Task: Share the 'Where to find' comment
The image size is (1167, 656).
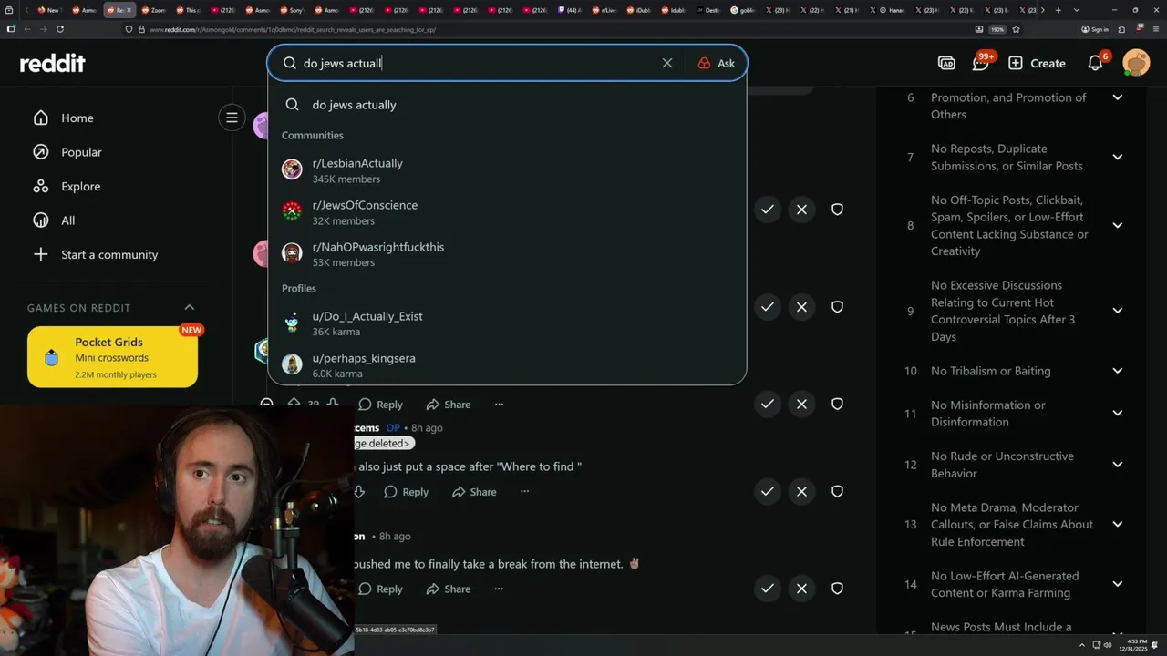Action: coord(474,492)
